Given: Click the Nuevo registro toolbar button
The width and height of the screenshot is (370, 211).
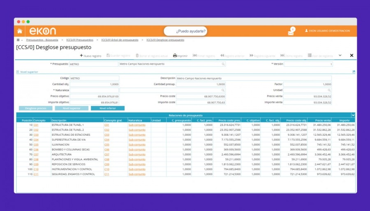Looking at the screenshot, I should tap(90, 56).
